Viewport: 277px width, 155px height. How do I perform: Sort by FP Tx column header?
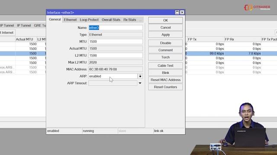click(x=206, y=39)
